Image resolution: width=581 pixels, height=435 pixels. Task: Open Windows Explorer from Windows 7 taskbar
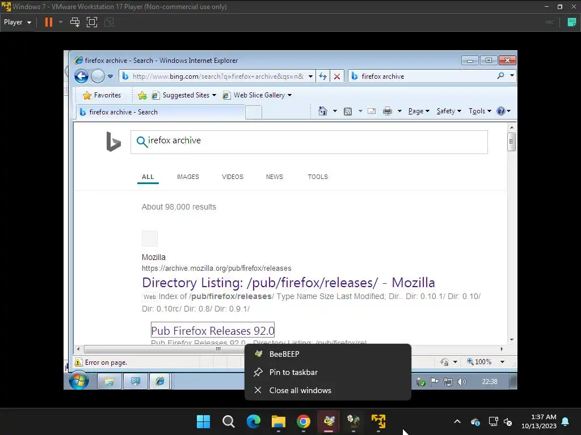pyautogui.click(x=110, y=381)
